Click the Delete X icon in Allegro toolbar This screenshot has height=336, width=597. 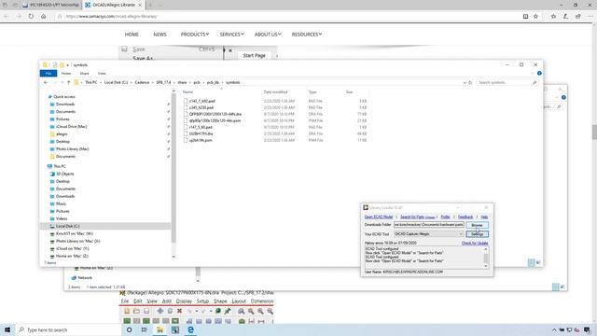click(x=179, y=311)
